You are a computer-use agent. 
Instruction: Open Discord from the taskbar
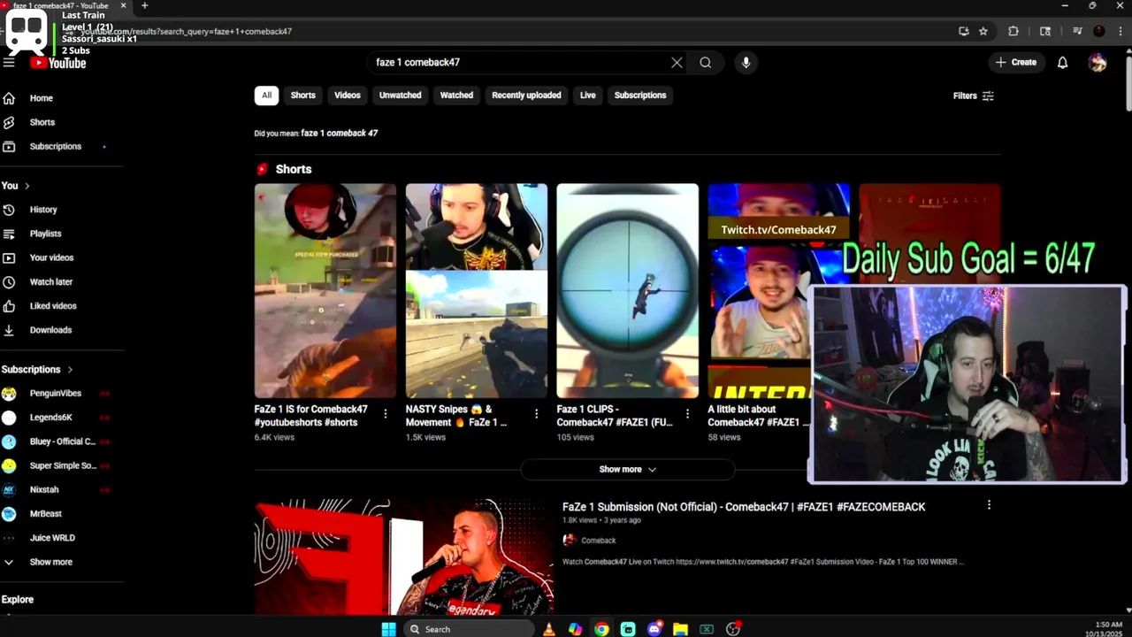(x=654, y=629)
